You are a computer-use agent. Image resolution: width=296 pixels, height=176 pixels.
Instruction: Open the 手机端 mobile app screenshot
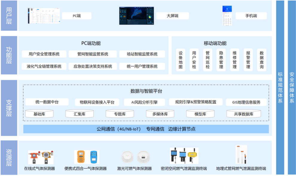click(227, 15)
